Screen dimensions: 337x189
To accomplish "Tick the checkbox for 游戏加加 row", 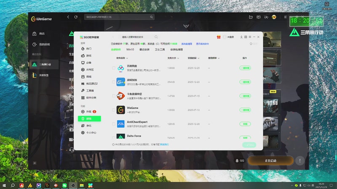I will (114, 82).
